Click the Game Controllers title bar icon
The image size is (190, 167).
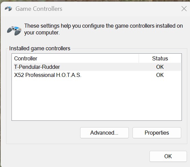(8, 8)
